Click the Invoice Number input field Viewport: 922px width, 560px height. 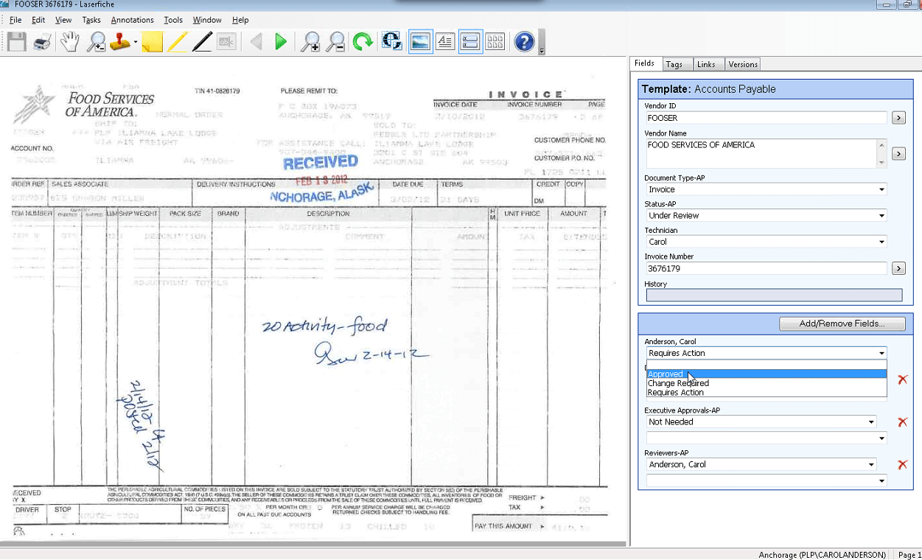click(766, 269)
